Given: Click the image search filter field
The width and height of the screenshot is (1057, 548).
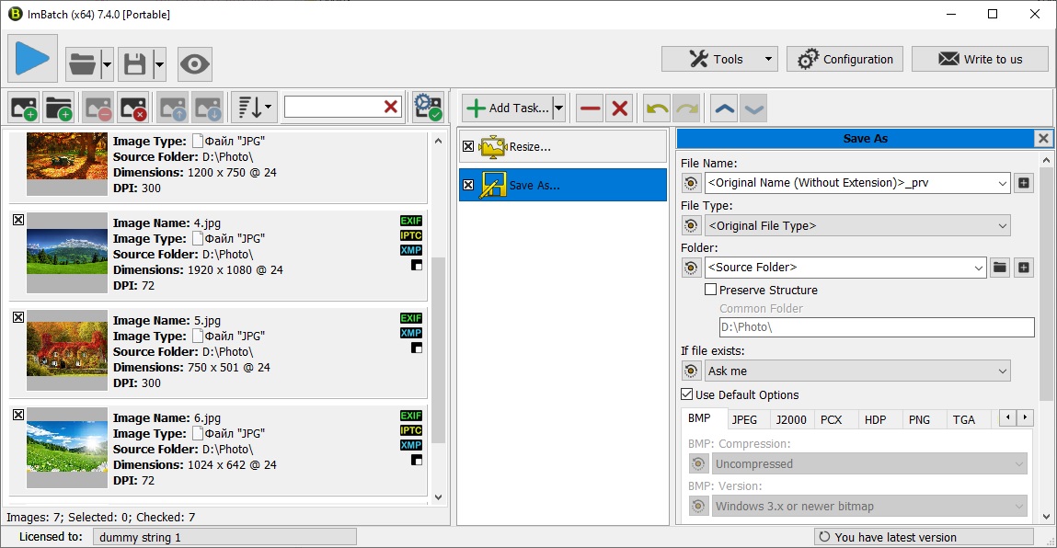Looking at the screenshot, I should [333, 108].
